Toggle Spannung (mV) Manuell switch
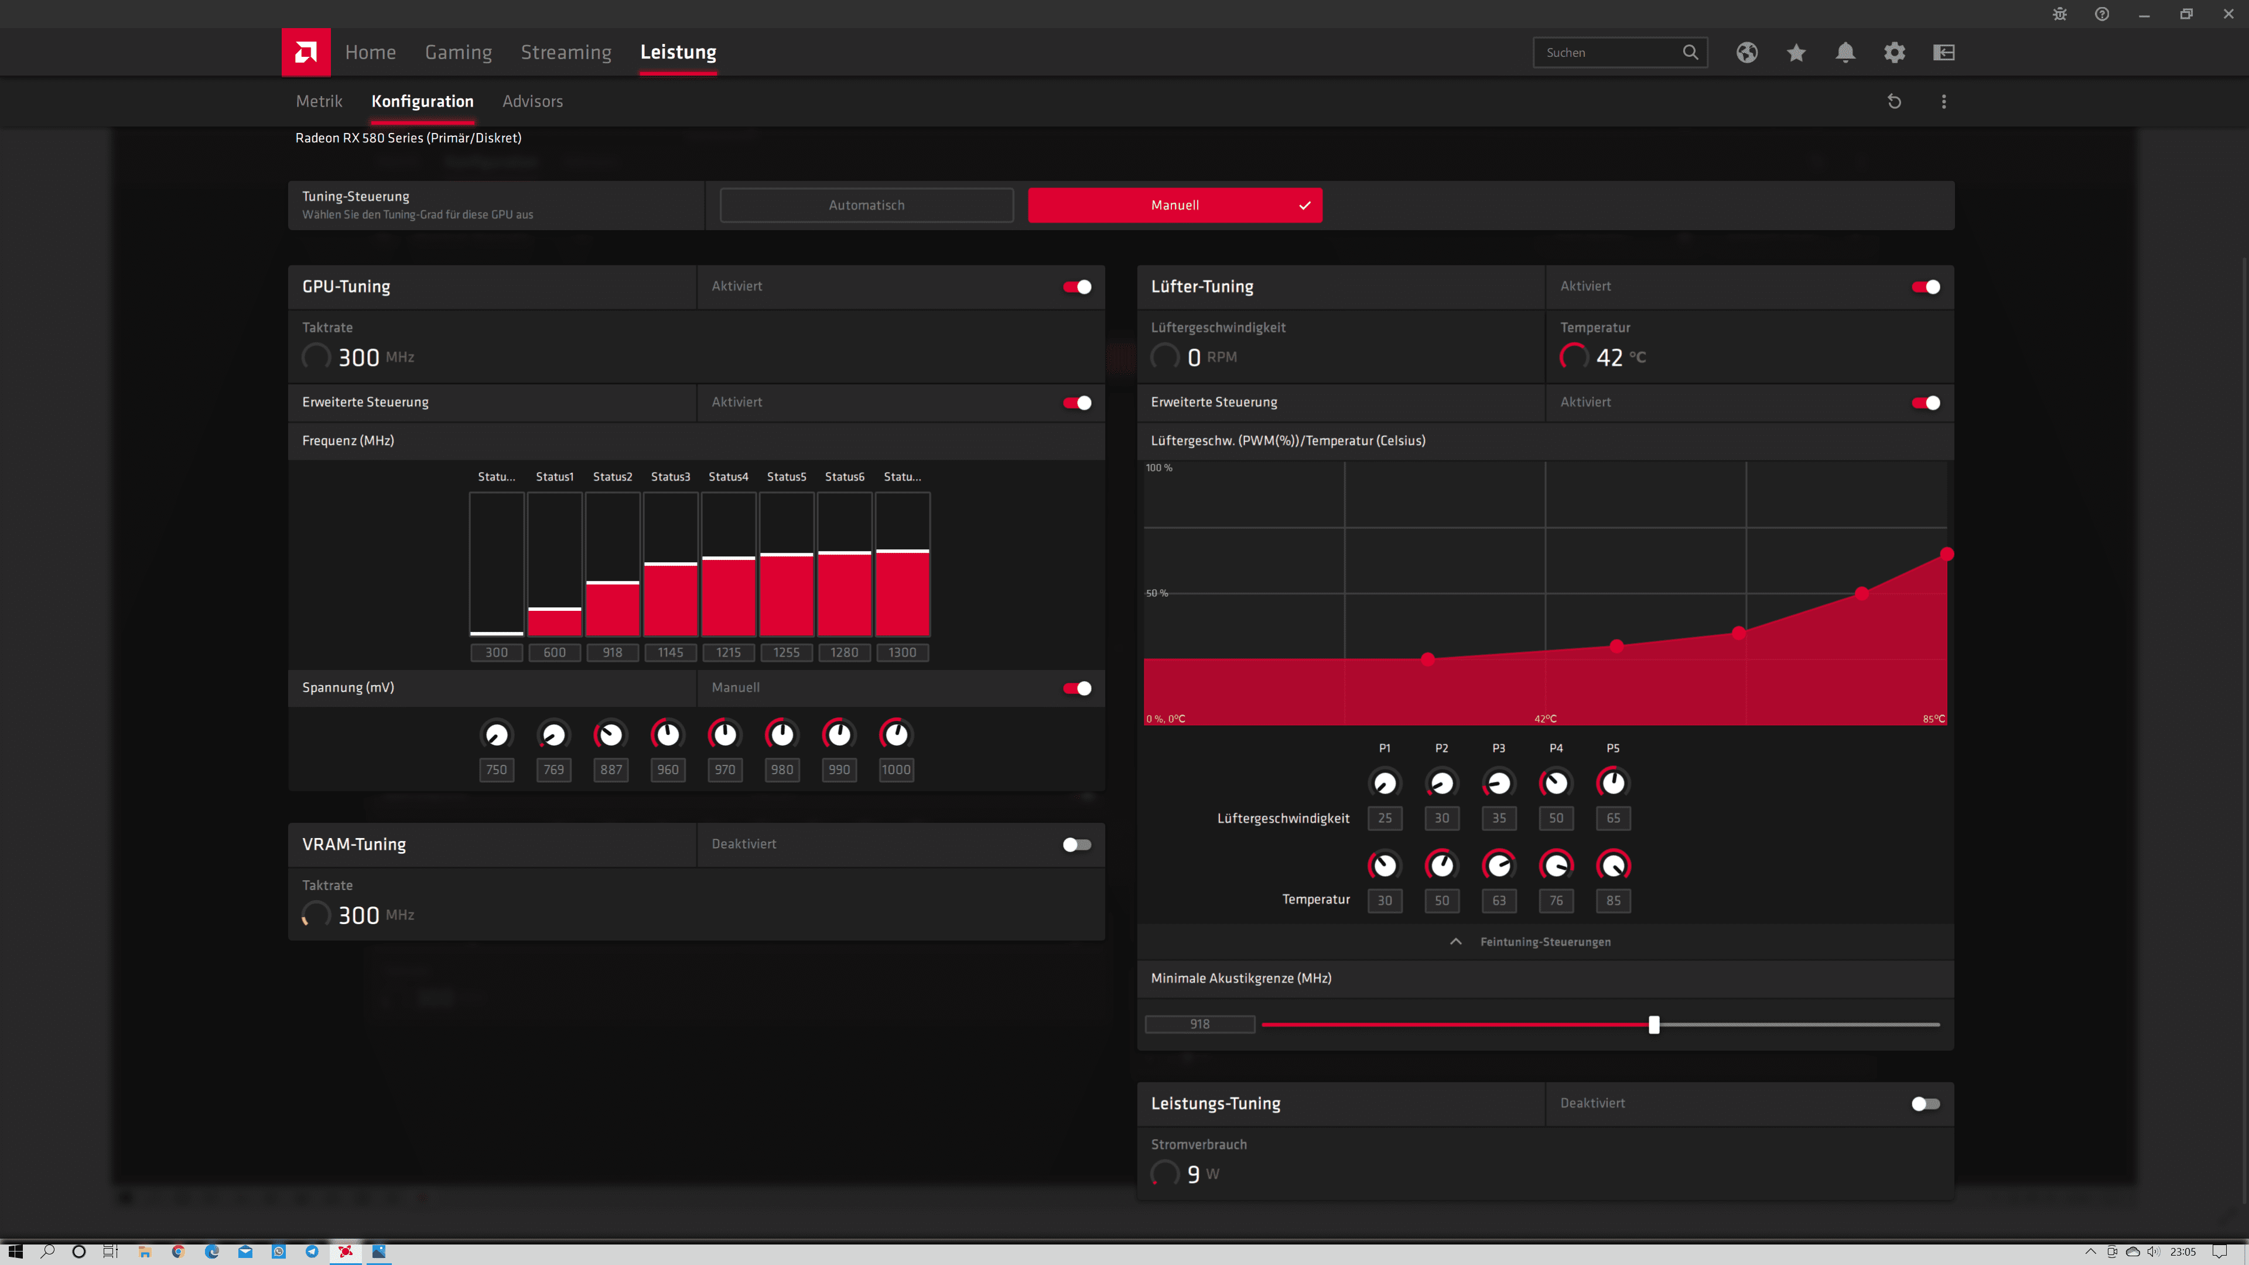The image size is (2249, 1265). pyautogui.click(x=1076, y=688)
